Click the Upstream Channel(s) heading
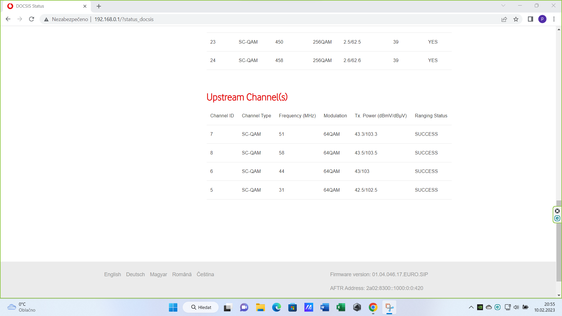562x316 pixels. click(x=247, y=97)
